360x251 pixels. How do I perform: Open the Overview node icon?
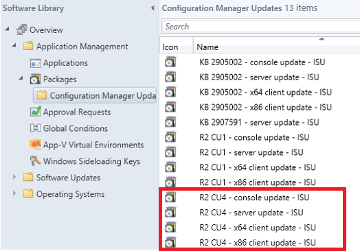coord(22,29)
